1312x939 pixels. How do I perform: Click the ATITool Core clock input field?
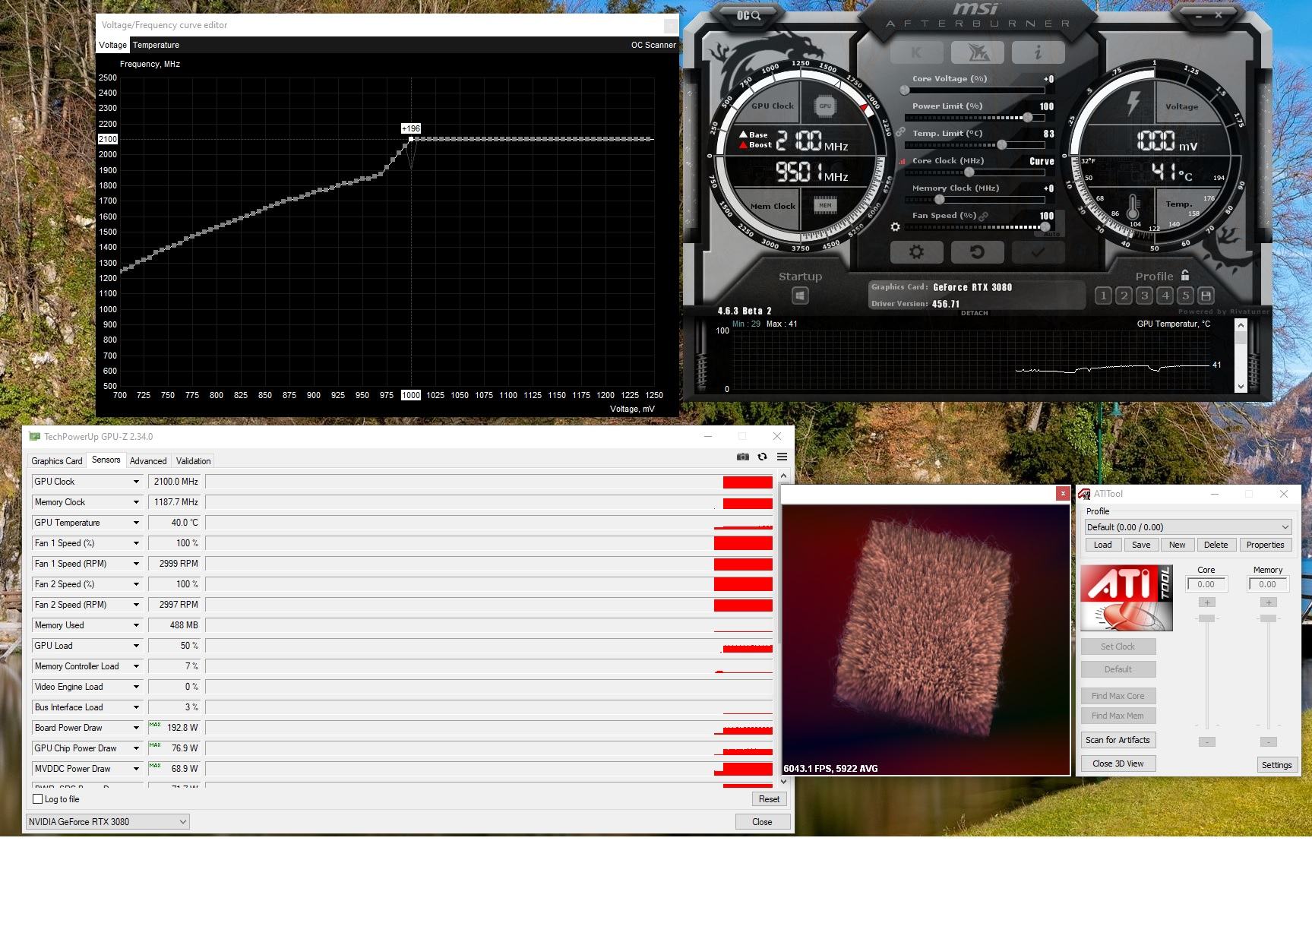[1206, 584]
